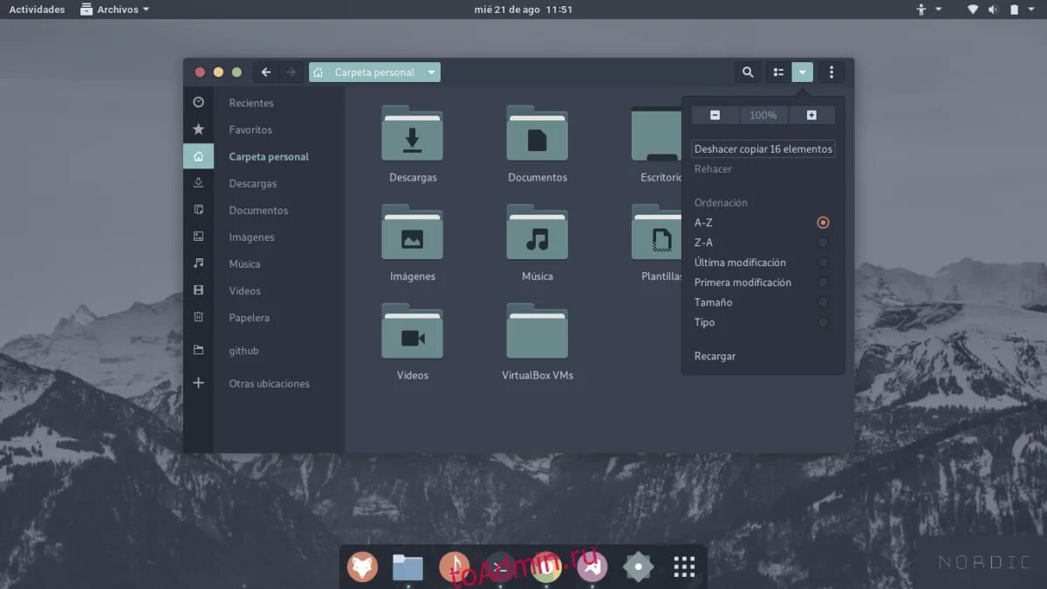Image resolution: width=1047 pixels, height=589 pixels.
Task: Open the accessibility menu in top bar
Action: click(927, 10)
